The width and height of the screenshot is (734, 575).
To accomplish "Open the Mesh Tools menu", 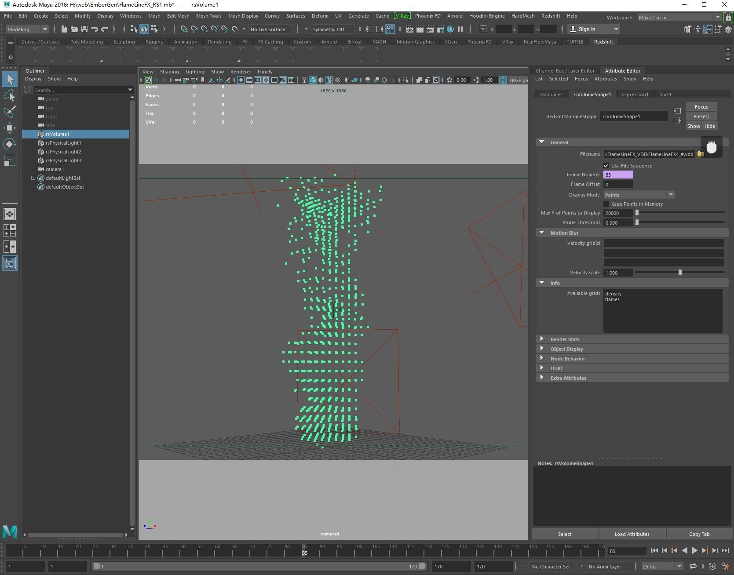I will point(208,16).
